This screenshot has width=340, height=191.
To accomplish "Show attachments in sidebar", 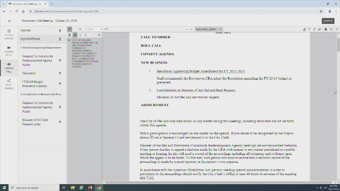I will point(80,35).
